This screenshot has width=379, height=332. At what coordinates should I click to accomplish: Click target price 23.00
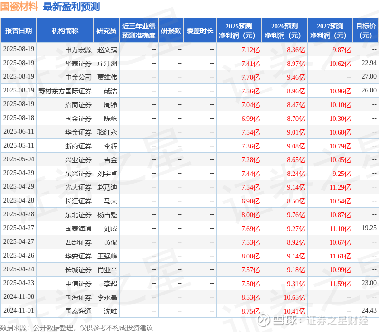point(369,283)
